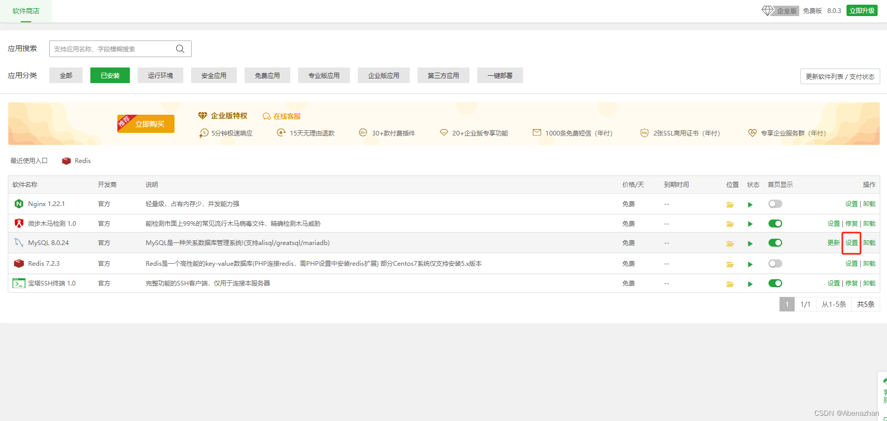This screenshot has height=421, width=887.
Task: Open the 软件商店 tab
Action: tap(26, 11)
